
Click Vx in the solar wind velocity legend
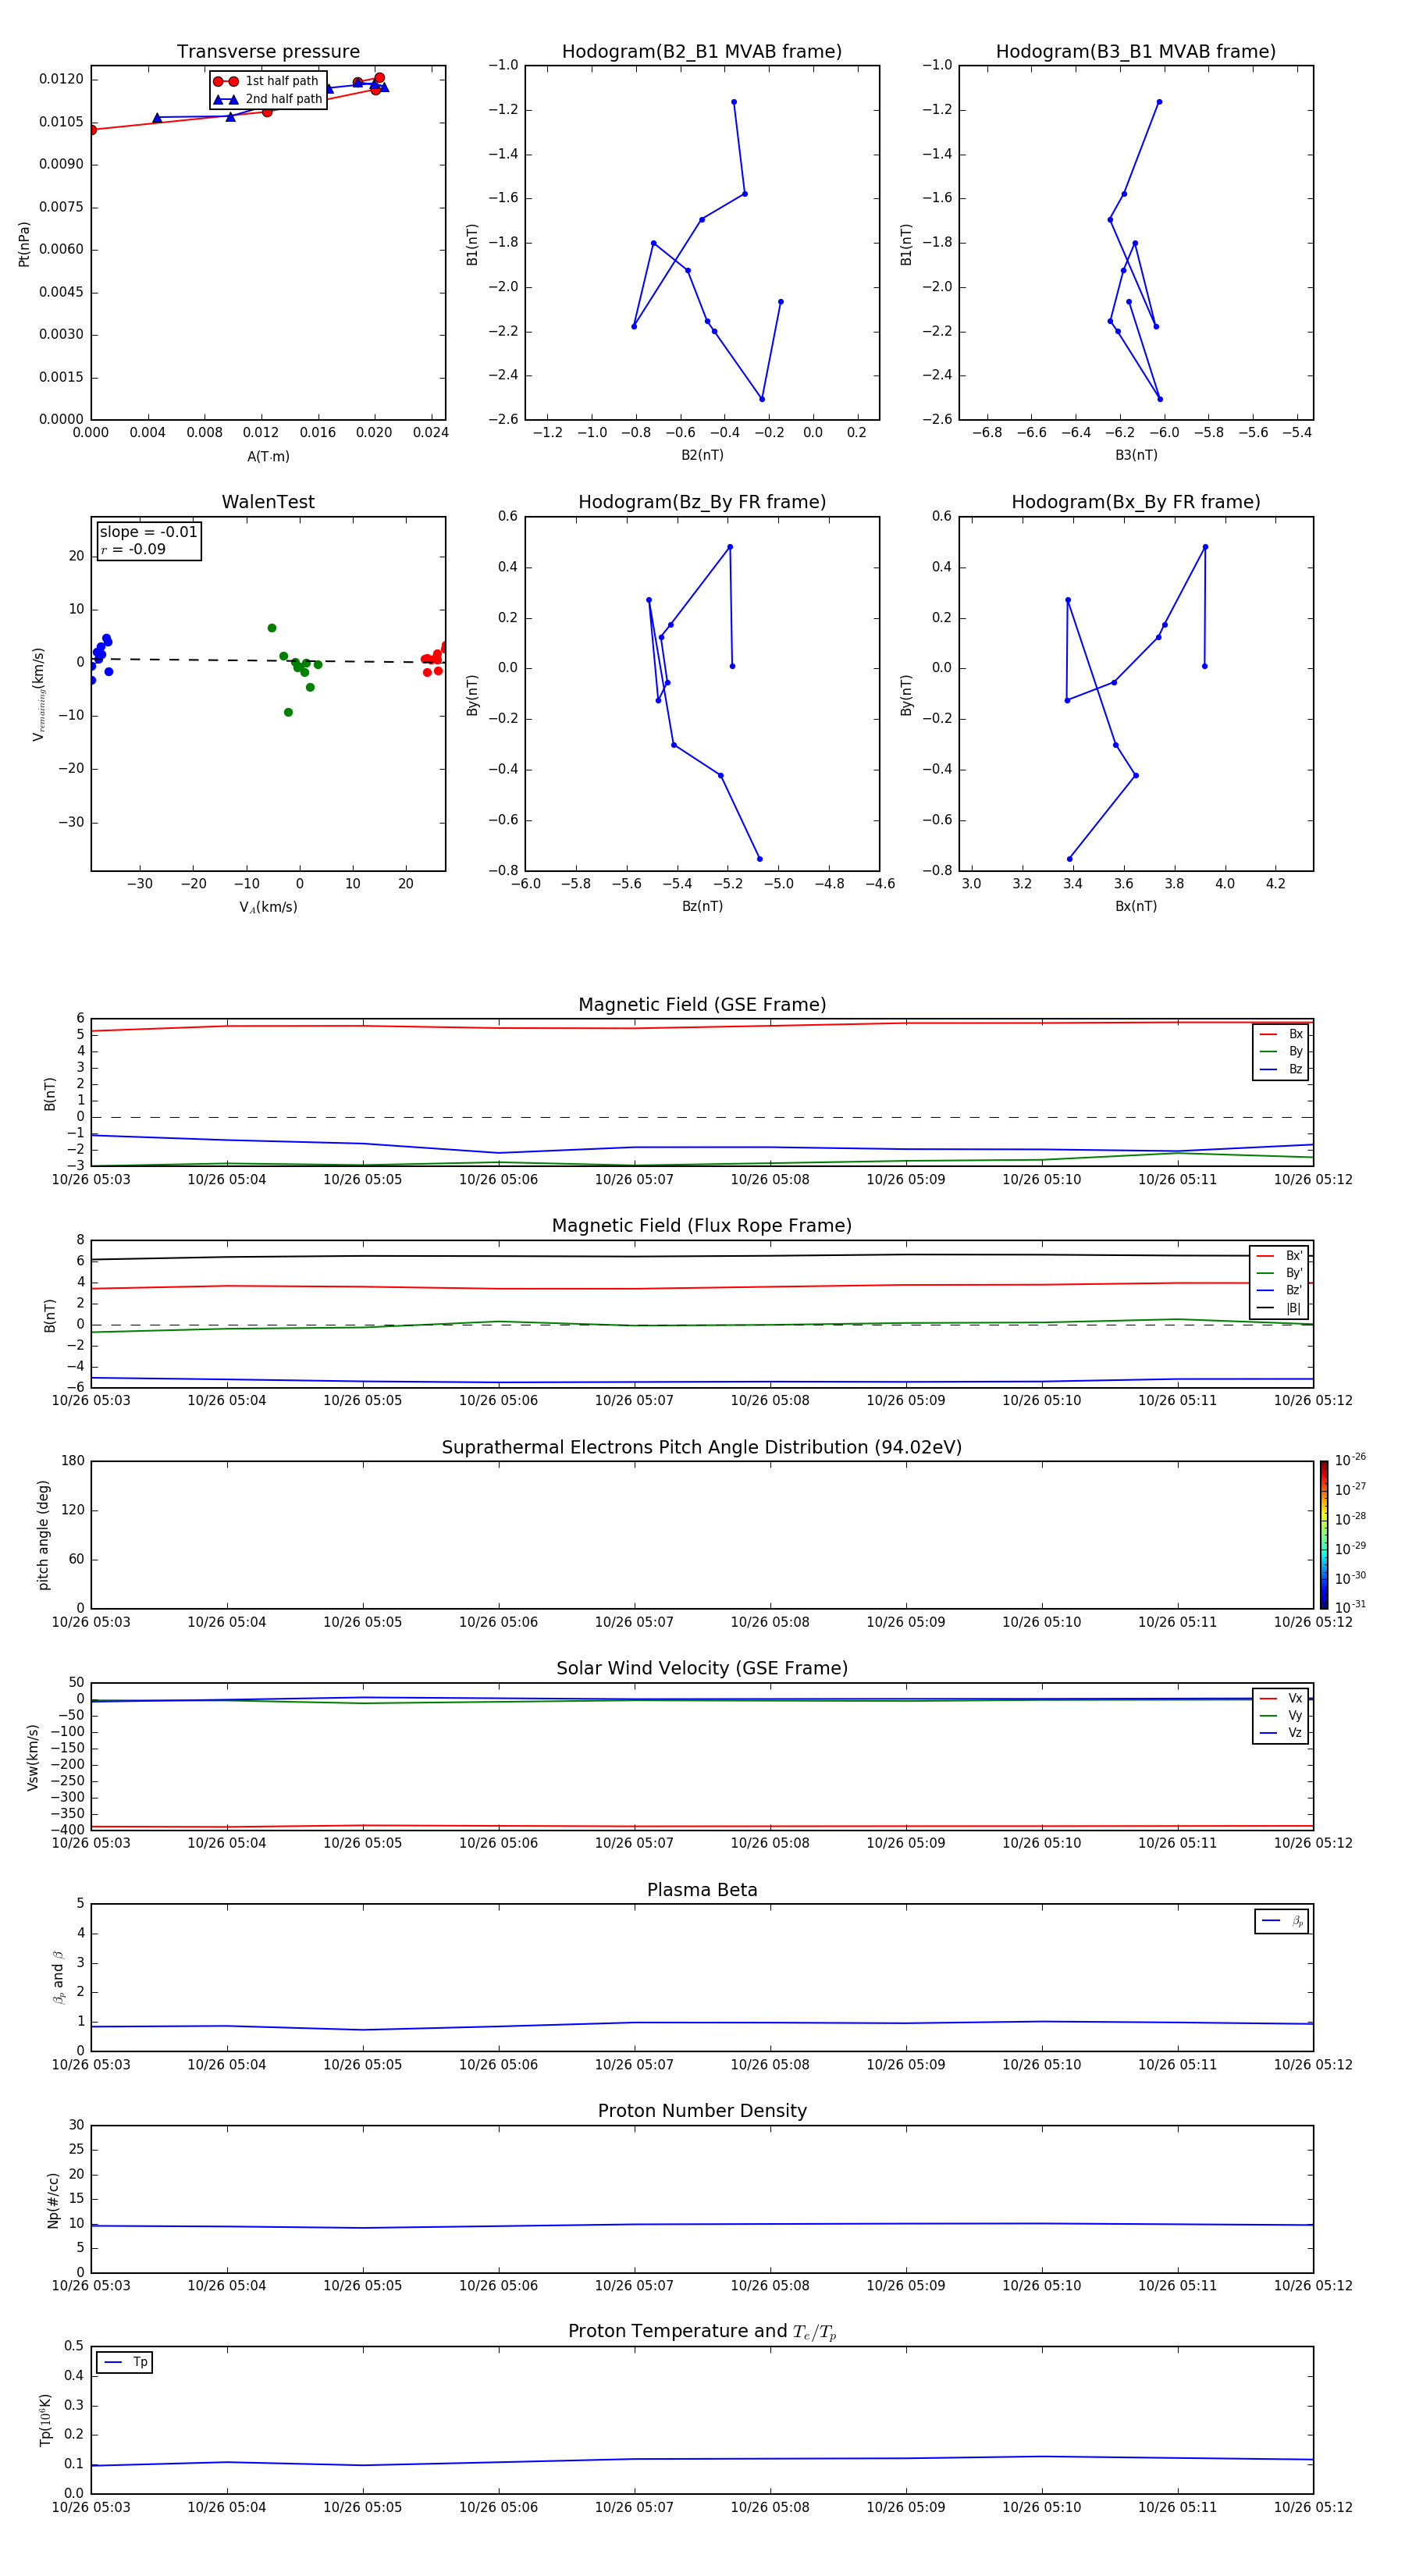click(1281, 1698)
